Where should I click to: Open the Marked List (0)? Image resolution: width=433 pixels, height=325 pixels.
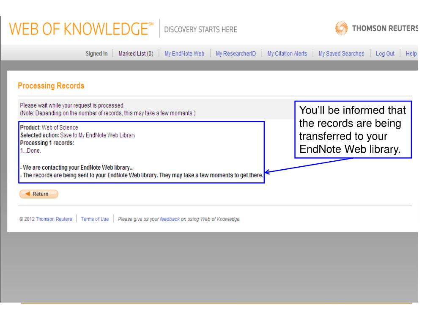[136, 54]
